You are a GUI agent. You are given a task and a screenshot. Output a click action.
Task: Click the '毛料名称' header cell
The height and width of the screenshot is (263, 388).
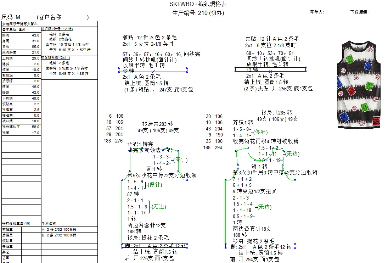49,223
